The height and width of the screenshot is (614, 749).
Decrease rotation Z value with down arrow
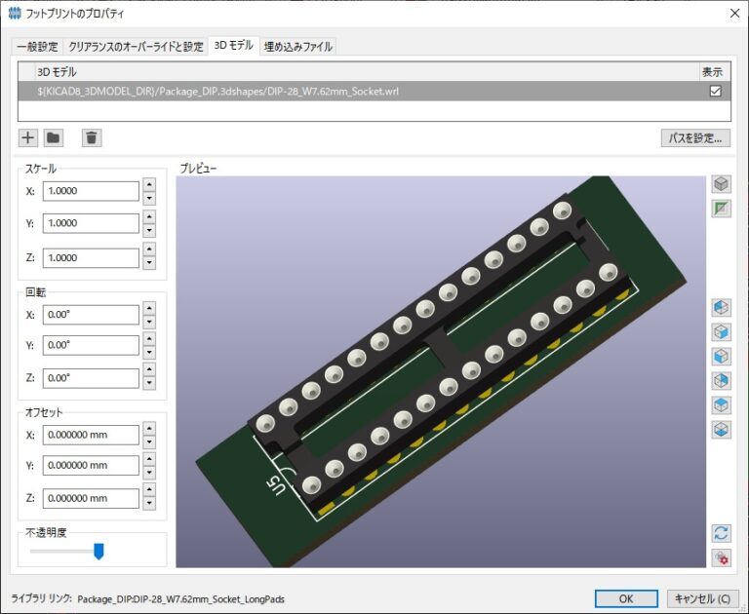[x=149, y=383]
